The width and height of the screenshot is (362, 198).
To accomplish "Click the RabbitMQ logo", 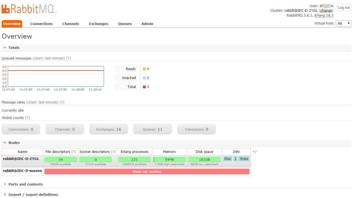I will [x=29, y=9].
